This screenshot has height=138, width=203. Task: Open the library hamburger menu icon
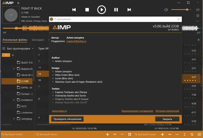click(4, 49)
